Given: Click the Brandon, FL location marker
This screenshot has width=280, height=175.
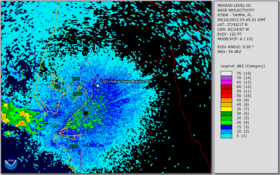Looking at the screenshot, I should click(98, 85).
